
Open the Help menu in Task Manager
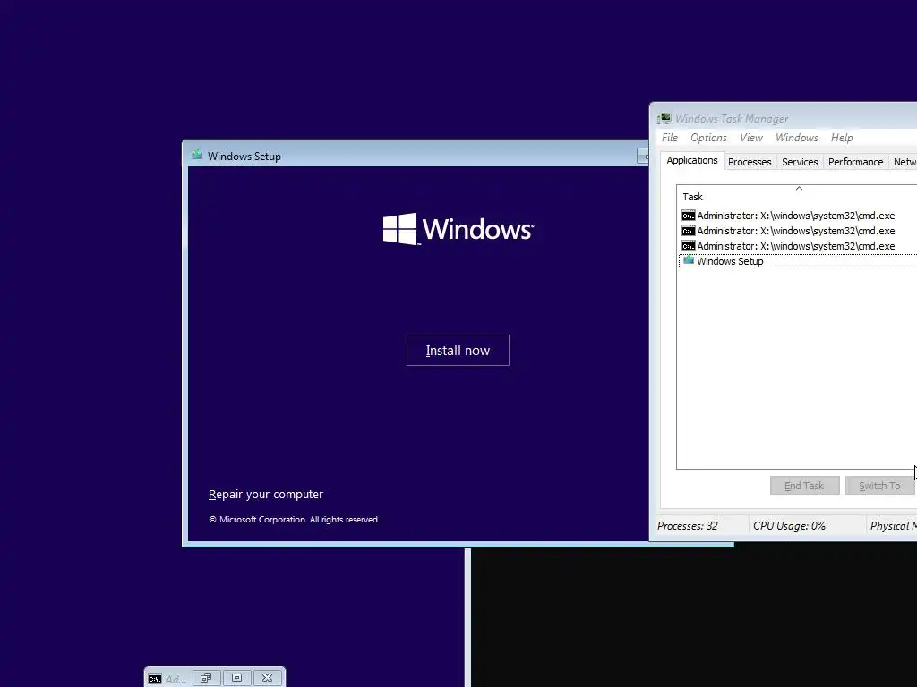842,138
